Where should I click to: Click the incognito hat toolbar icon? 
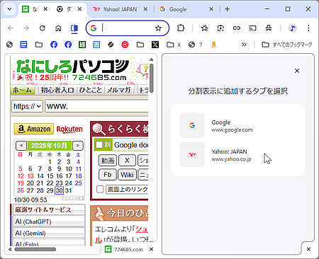(269, 28)
